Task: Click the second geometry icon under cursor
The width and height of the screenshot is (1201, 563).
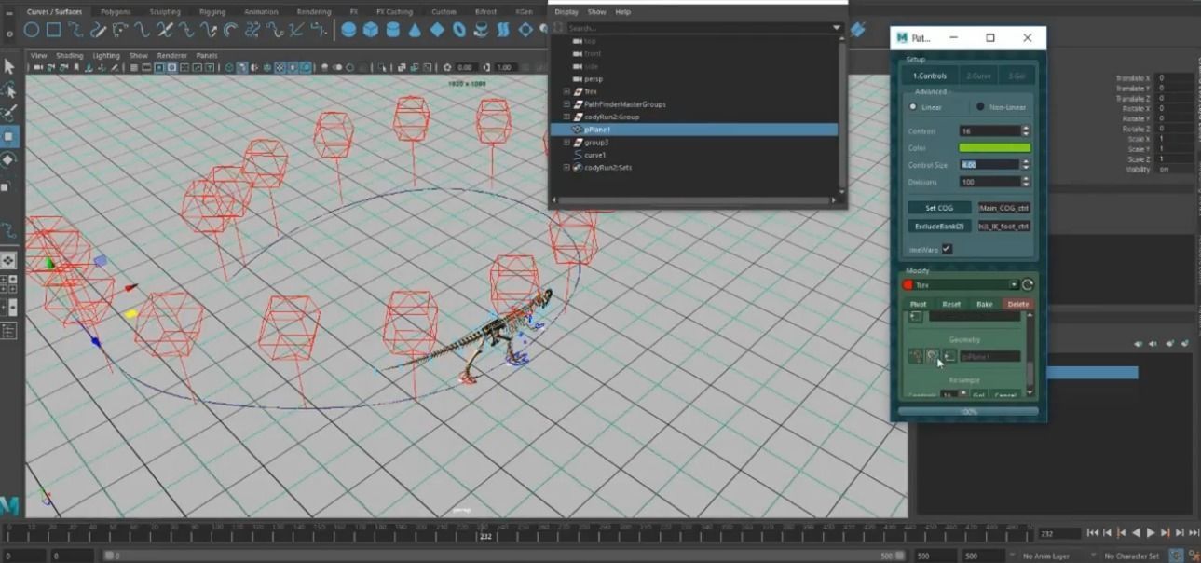Action: tap(932, 356)
